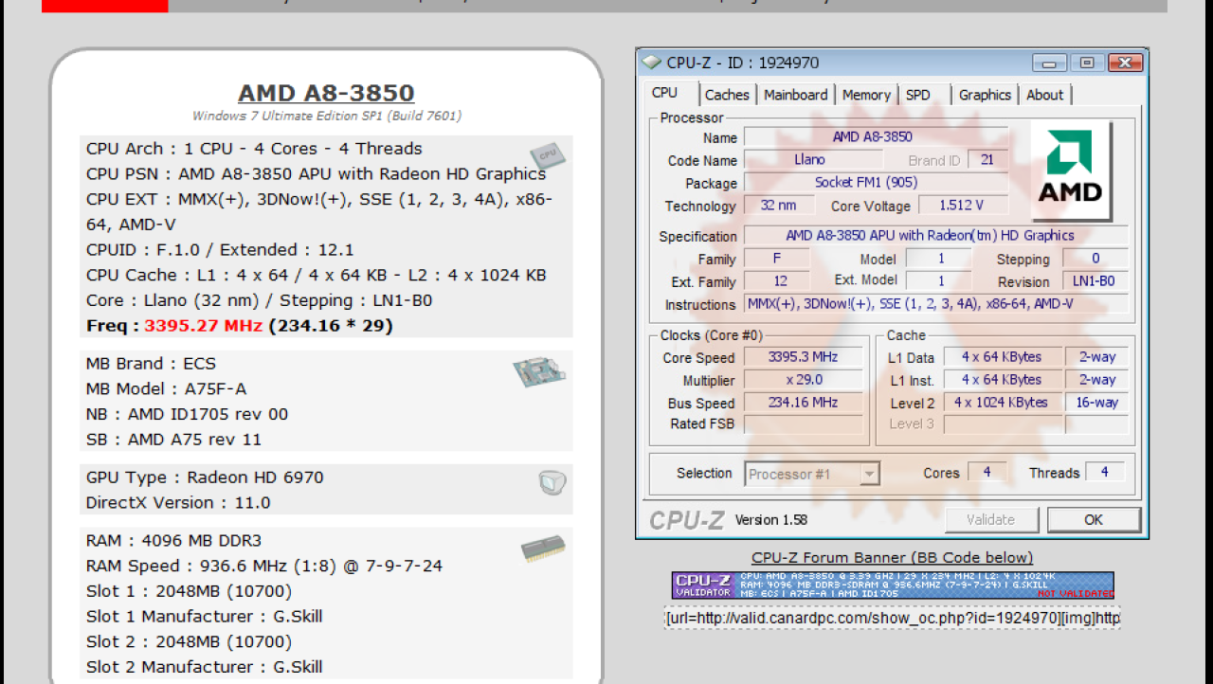Click the Brand ID value 21

coord(987,160)
